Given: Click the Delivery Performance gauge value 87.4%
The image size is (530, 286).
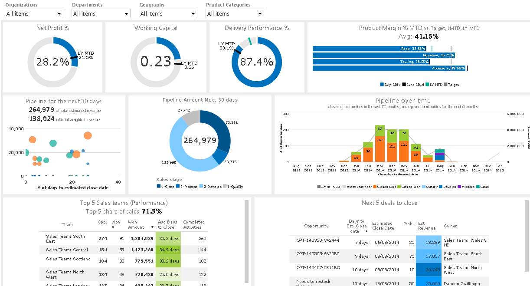Looking at the screenshot, I should tap(256, 62).
